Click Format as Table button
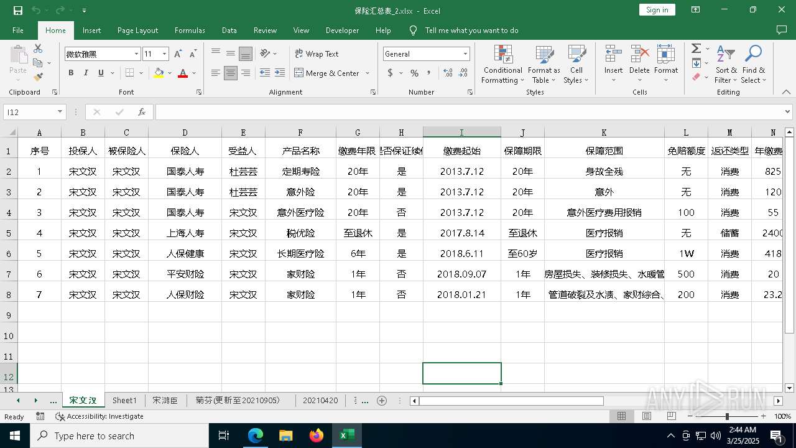This screenshot has width=796, height=448. [544, 64]
